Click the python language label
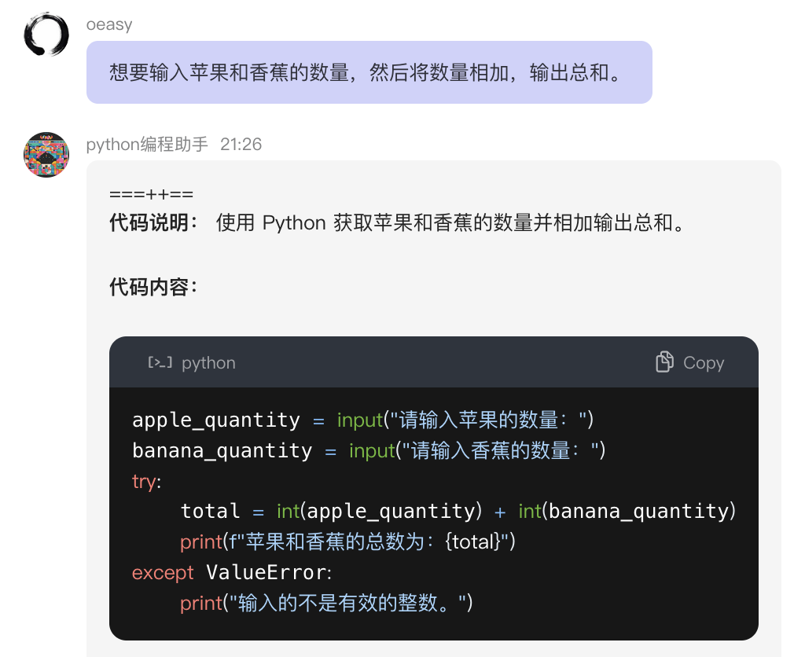Viewport: 794px width, 657px height. pos(208,362)
